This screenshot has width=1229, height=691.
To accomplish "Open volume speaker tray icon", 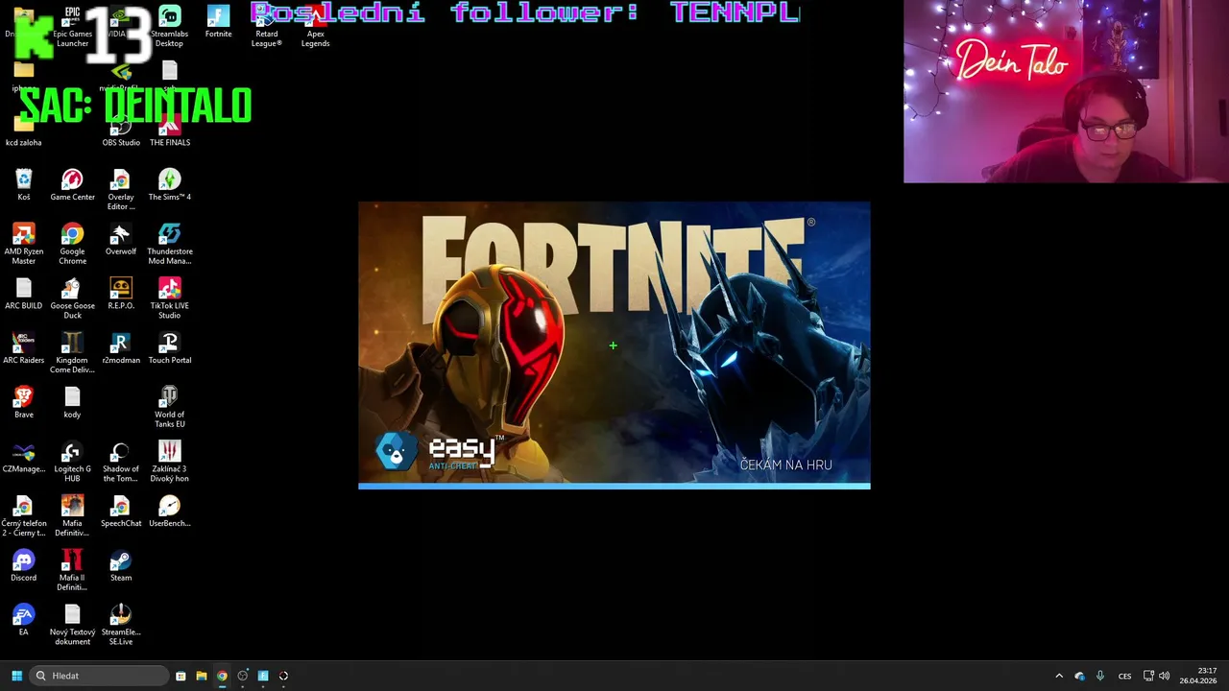I will (1165, 676).
